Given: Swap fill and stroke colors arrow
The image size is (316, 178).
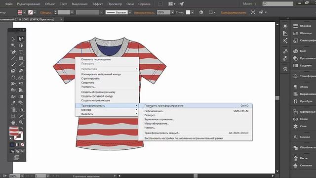Looking at the screenshot, I should (22, 128).
